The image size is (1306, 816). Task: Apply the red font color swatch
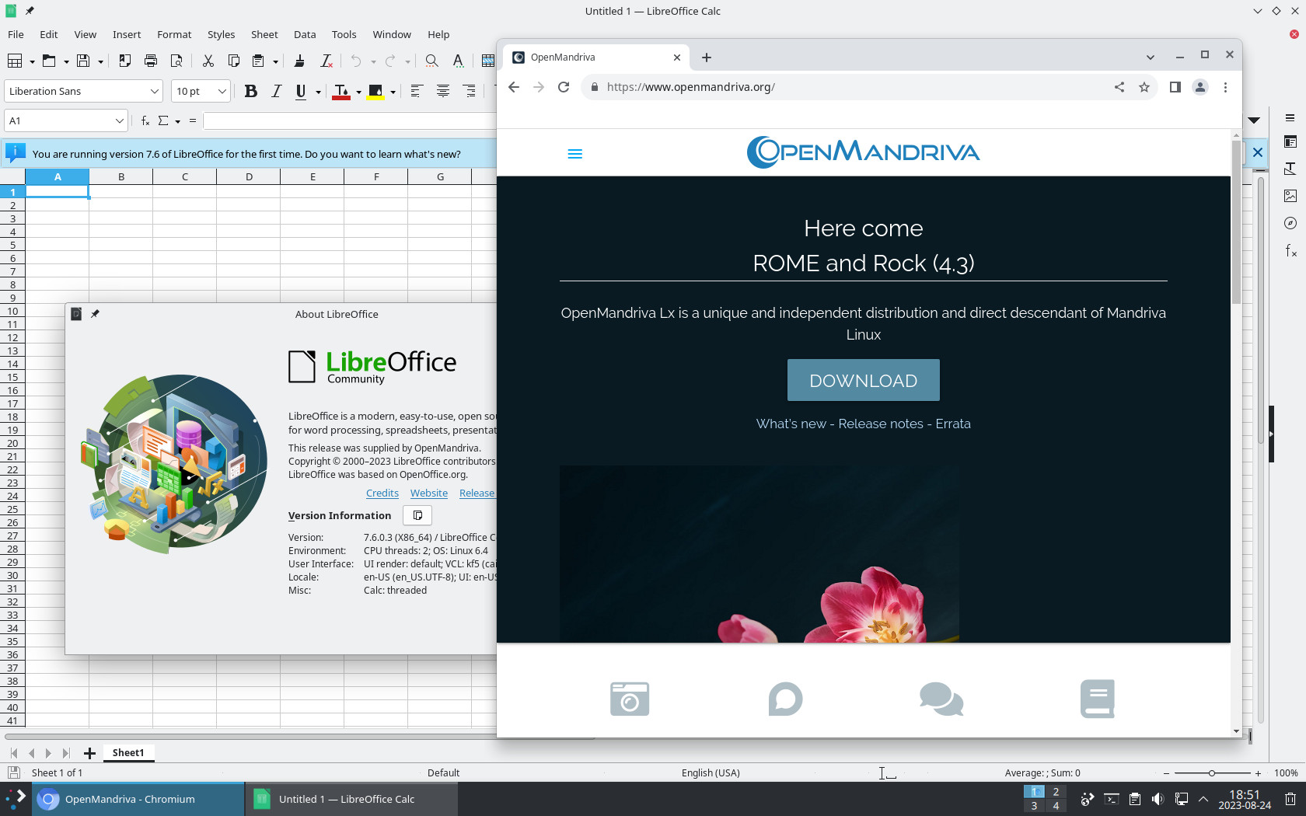[341, 92]
